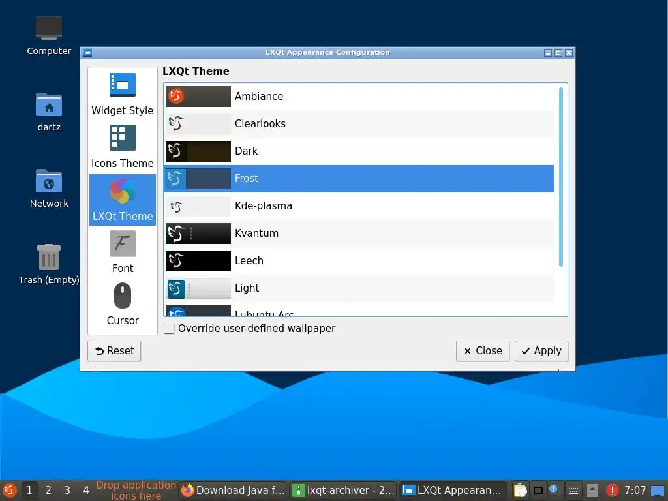The width and height of the screenshot is (668, 501).
Task: Switch to the lxqt-archiver taskbar task
Action: [x=343, y=491]
